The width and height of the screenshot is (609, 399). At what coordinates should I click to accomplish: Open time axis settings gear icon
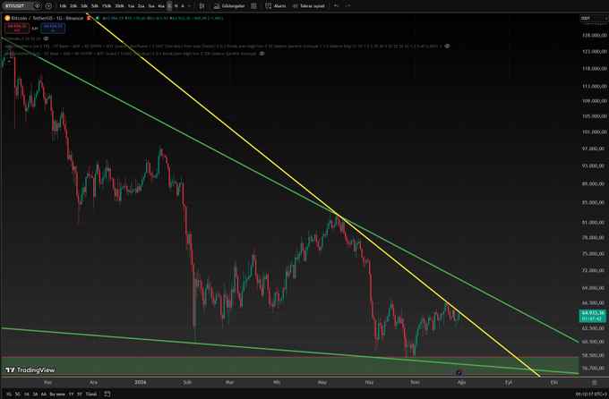tap(595, 382)
